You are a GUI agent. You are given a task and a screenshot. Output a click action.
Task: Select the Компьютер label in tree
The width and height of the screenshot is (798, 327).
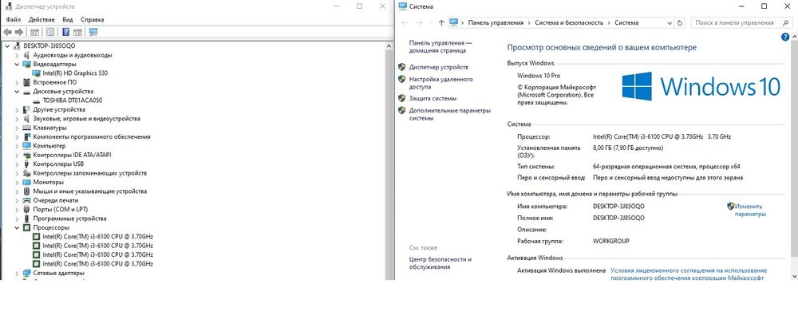tap(49, 146)
